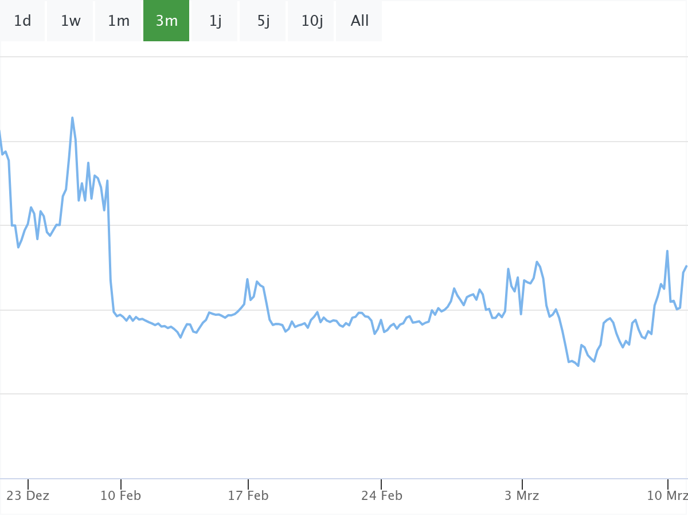Open the 10j range view

point(312,21)
